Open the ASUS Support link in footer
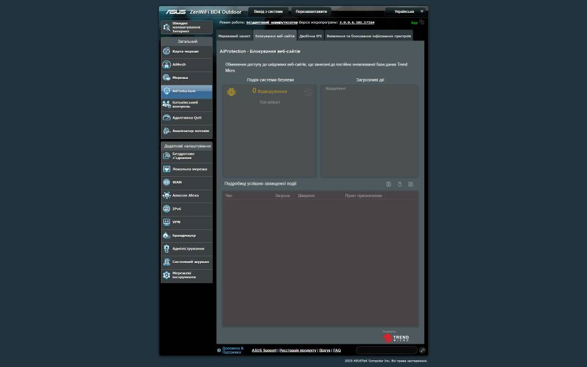587x367 pixels. coord(264,350)
